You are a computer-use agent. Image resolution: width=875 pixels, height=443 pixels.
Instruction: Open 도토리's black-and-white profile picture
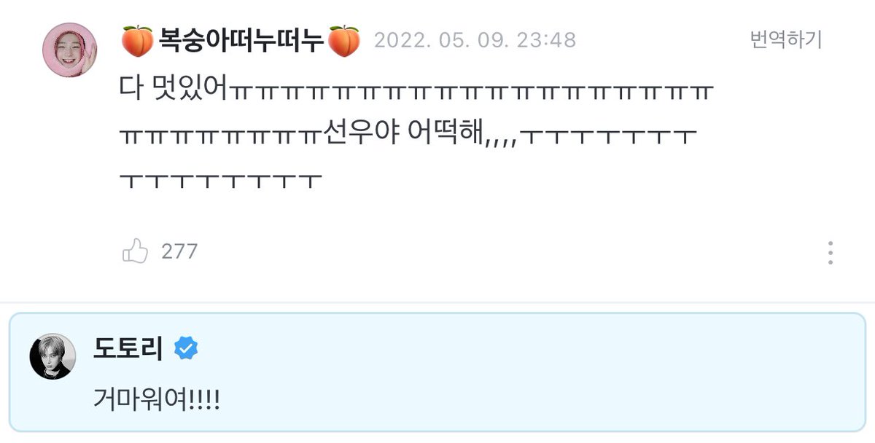(51, 357)
